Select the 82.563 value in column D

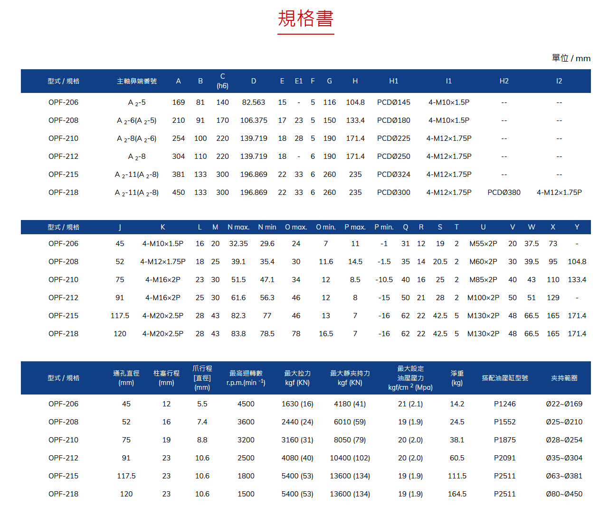tap(253, 102)
